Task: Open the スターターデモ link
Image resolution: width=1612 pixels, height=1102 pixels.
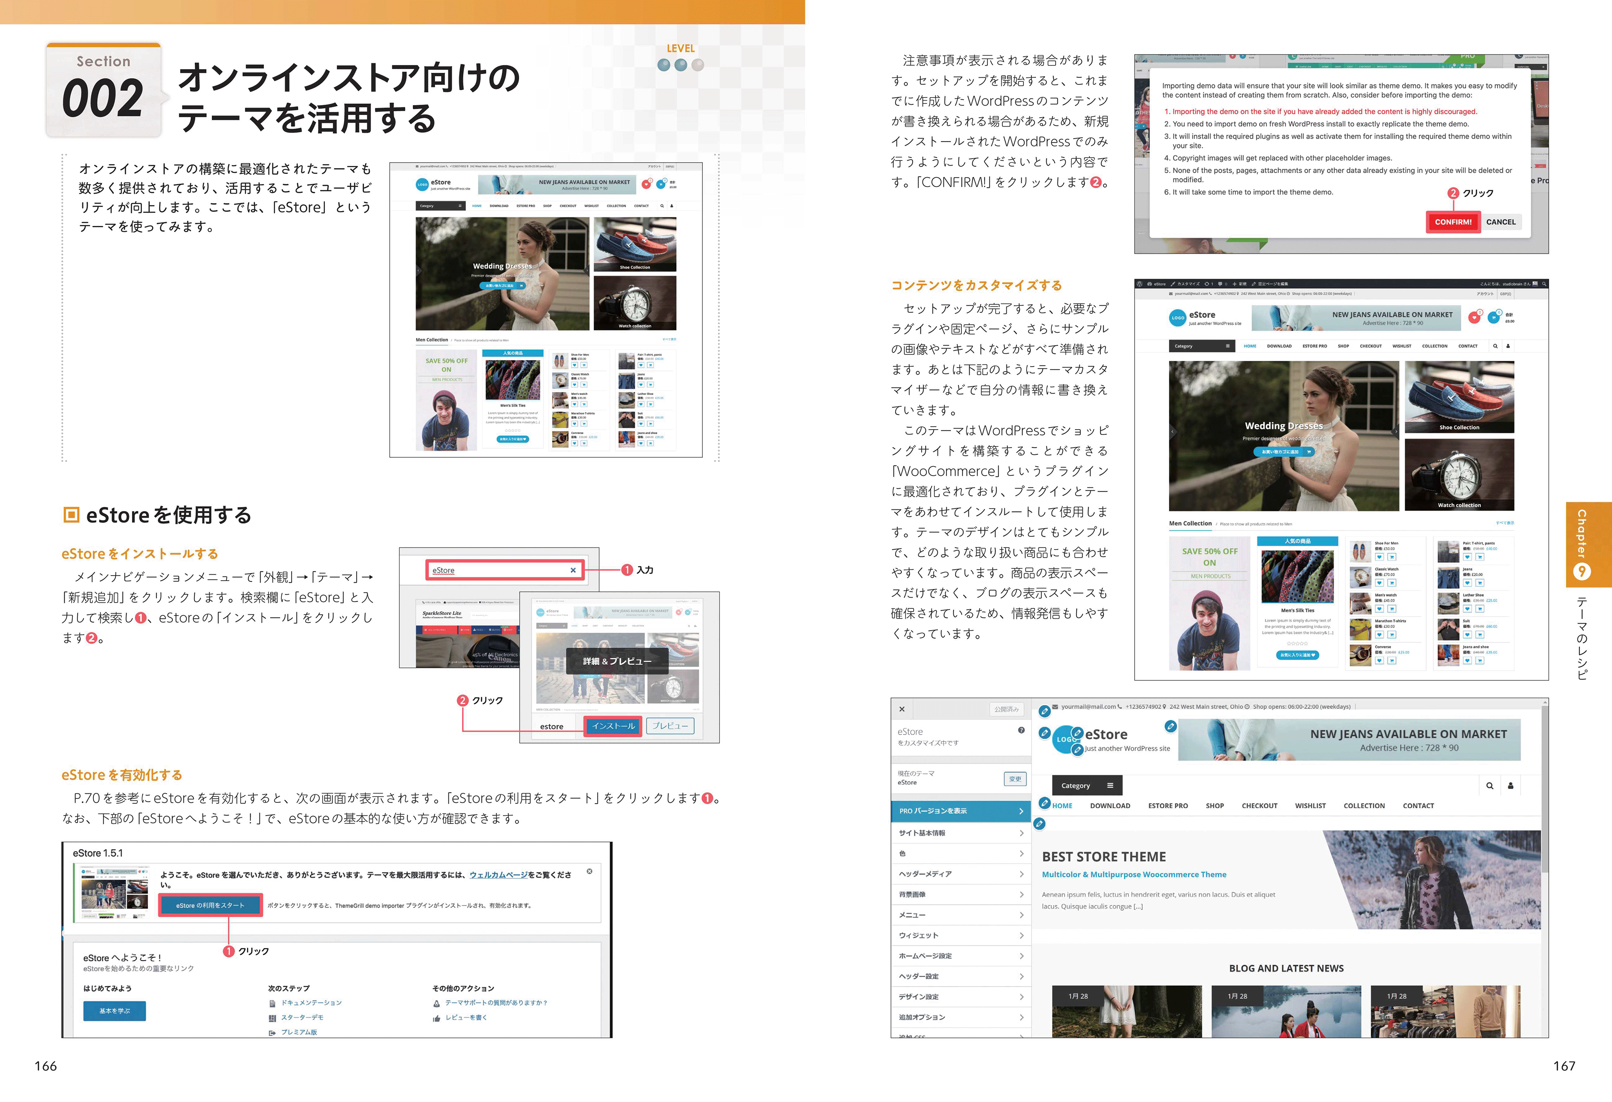Action: [302, 1017]
